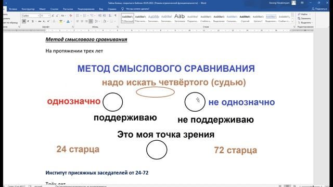Apply the Цитата 2 style
Screen dimensions: 333x187
click(258, 18)
